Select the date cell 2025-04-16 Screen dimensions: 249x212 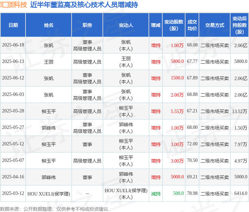coord(13,177)
